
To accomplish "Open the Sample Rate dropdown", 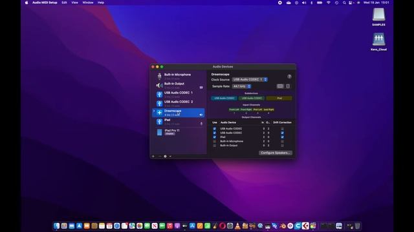I will tap(241, 86).
